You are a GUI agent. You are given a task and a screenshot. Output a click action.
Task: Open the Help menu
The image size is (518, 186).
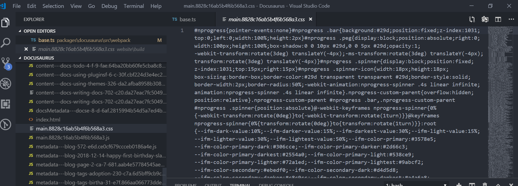(156, 6)
